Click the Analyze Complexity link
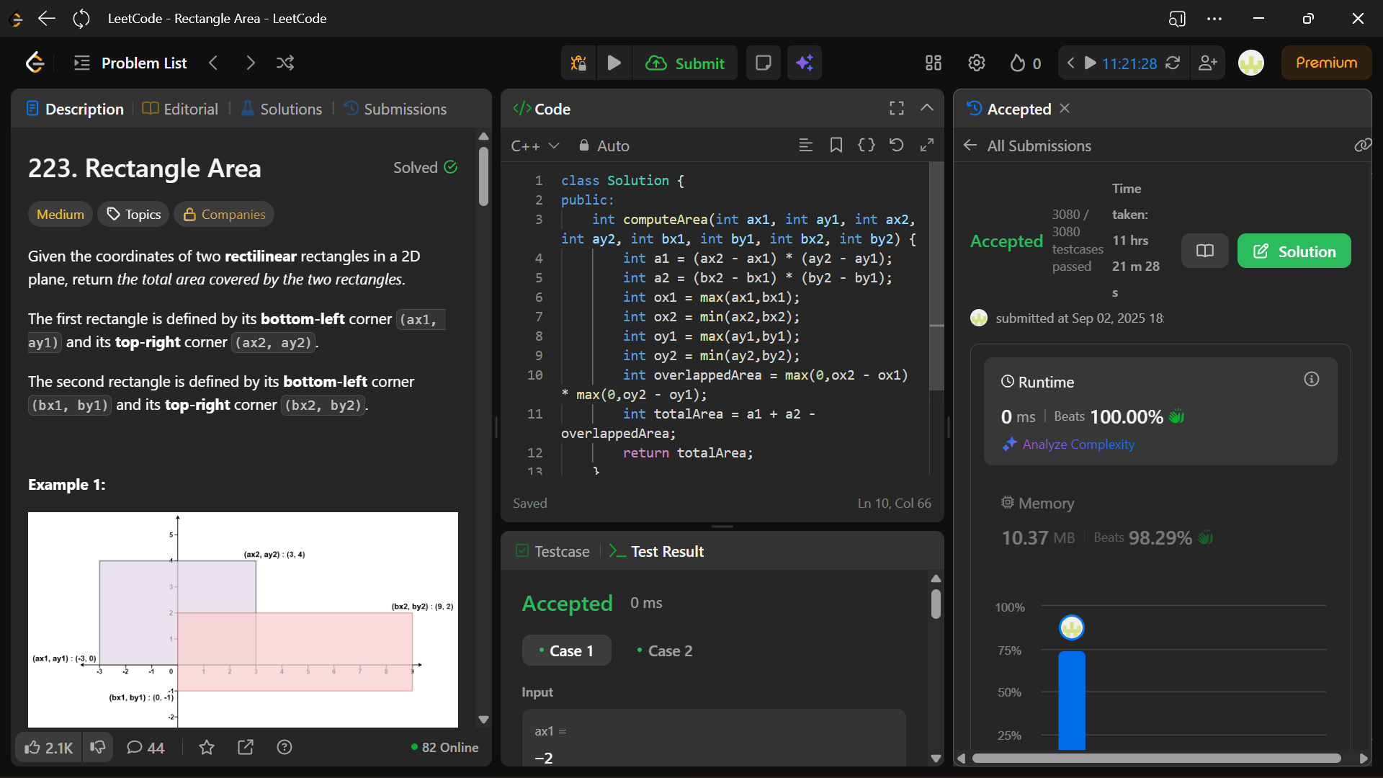The height and width of the screenshot is (778, 1383). point(1078,444)
